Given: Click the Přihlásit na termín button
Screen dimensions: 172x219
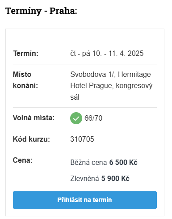Looking at the screenshot, I should coord(85,200).
